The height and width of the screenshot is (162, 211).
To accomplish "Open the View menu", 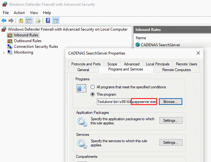I will [x=34, y=13].
